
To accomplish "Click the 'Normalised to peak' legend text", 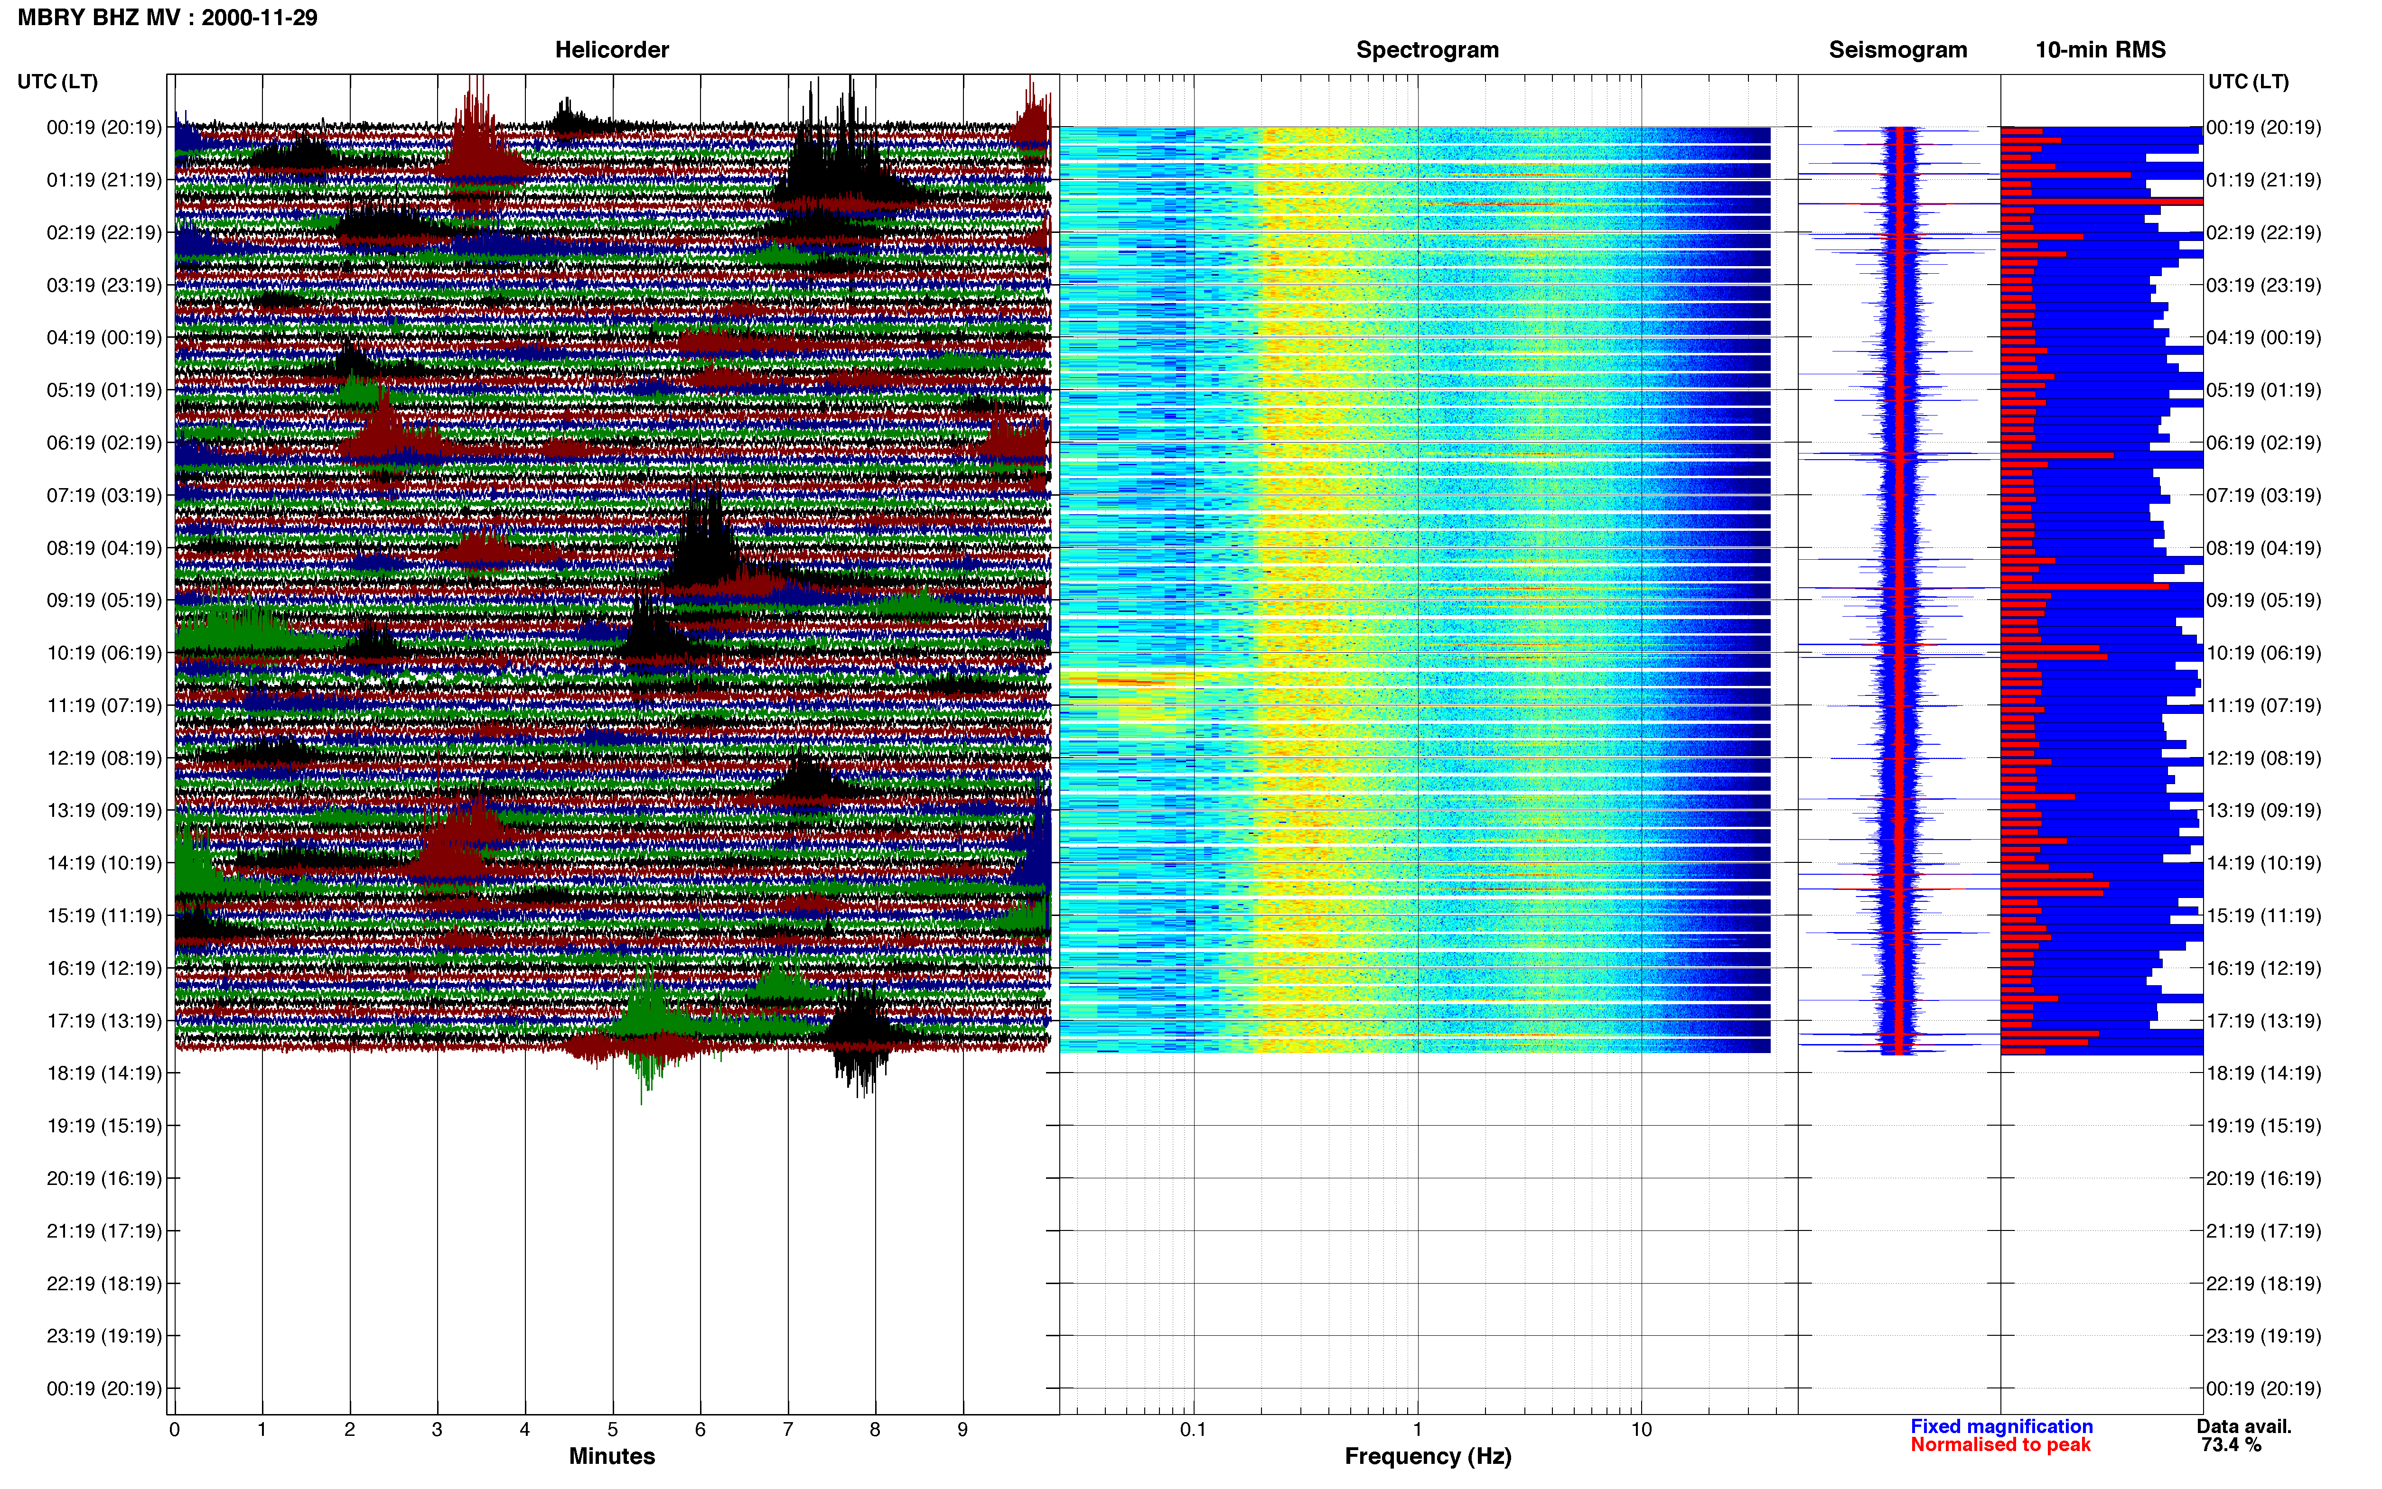I will point(2000,1445).
